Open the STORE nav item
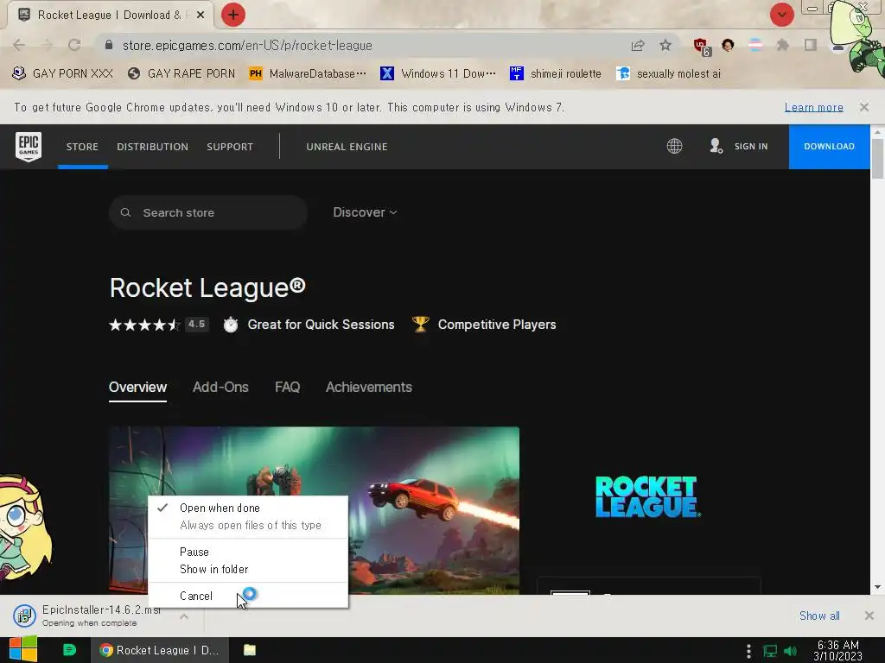Image resolution: width=885 pixels, height=663 pixels. pos(82,147)
